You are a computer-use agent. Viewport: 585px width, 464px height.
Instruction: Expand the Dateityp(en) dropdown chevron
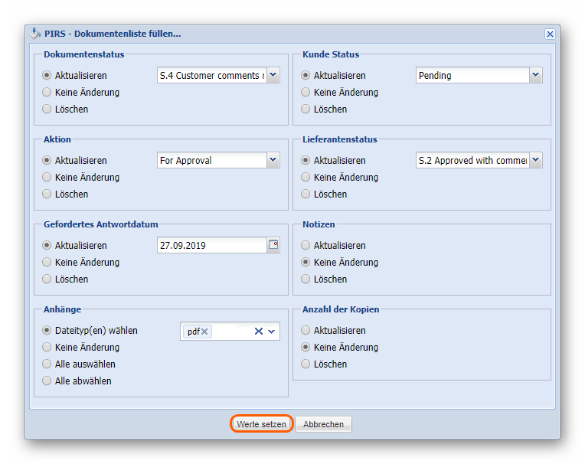point(272,332)
